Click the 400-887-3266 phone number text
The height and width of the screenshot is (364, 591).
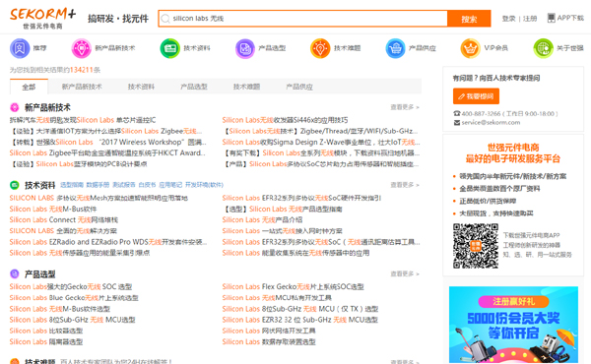tap(482, 114)
